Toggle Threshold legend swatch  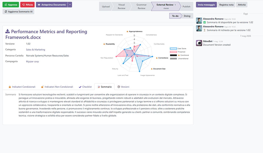coord(173,52)
